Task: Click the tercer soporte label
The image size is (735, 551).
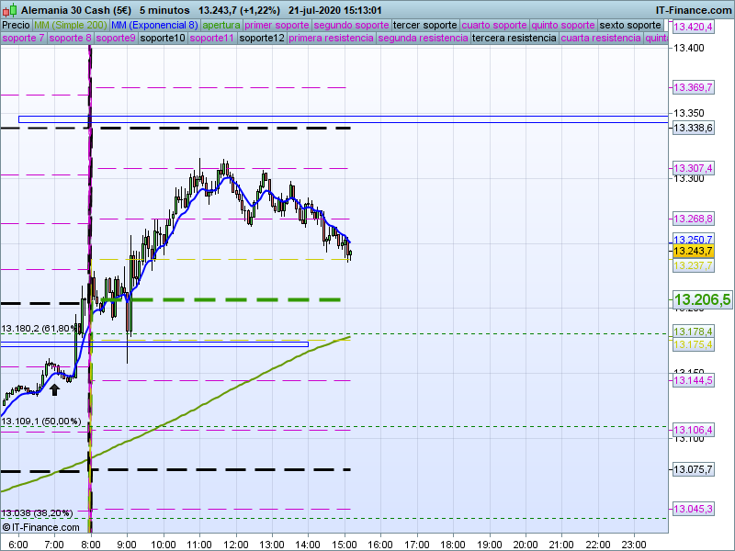Action: pos(424,26)
